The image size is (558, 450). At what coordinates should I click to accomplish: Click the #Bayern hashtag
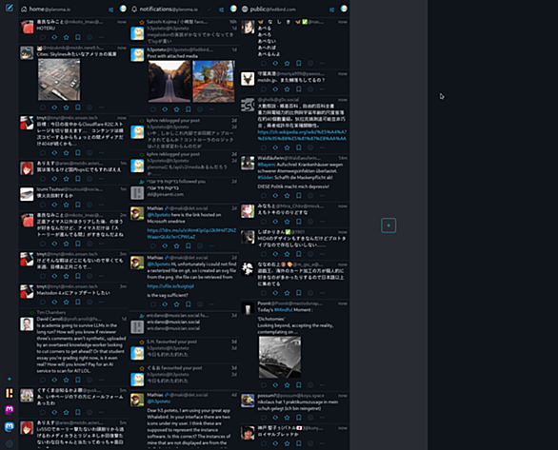tap(267, 165)
